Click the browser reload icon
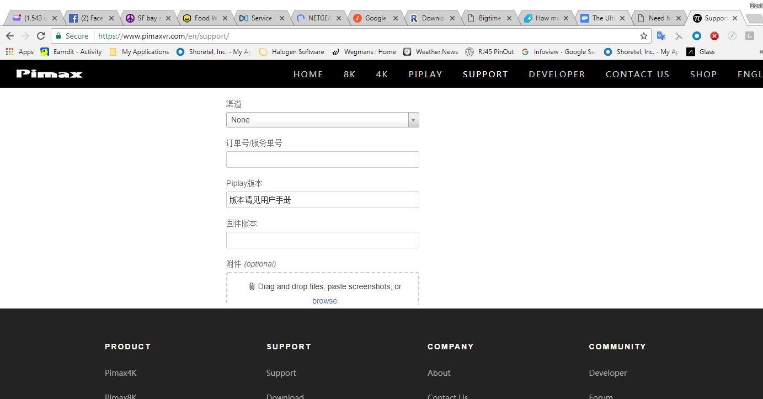763x399 pixels. (x=41, y=36)
